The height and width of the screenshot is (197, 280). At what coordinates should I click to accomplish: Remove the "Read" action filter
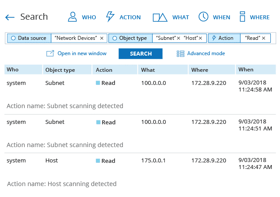pos(263,38)
